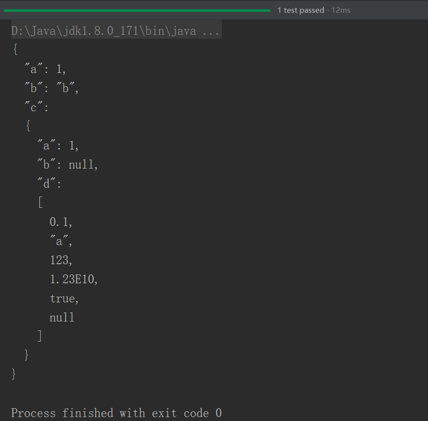Click 'Process finished with exit code 0' line
The height and width of the screenshot is (421, 428).
[116, 413]
